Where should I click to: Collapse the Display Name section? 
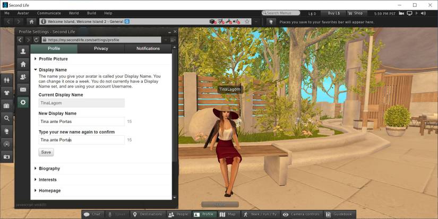click(x=50, y=70)
